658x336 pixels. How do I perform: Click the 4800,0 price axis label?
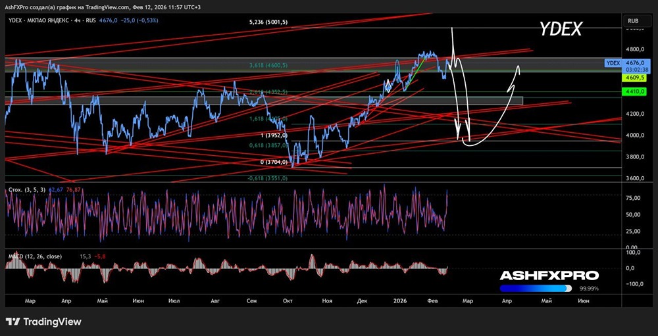(x=636, y=49)
